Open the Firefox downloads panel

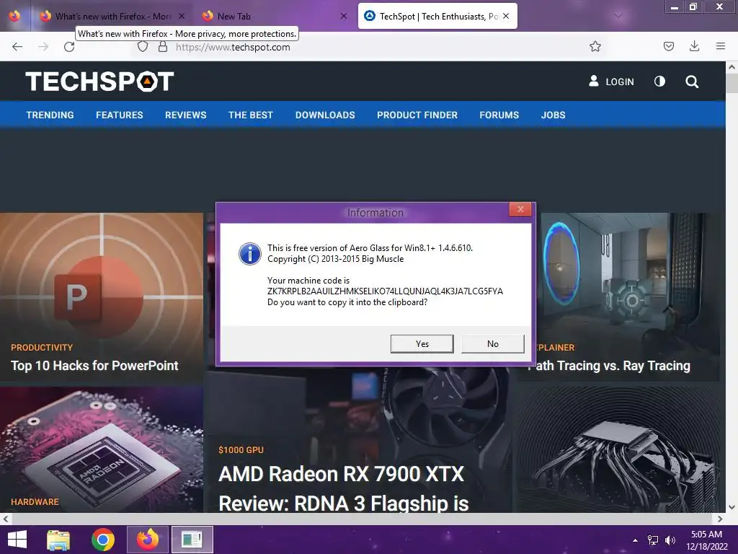[694, 46]
